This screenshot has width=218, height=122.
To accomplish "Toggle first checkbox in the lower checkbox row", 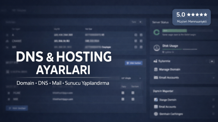I will tap(123, 99).
